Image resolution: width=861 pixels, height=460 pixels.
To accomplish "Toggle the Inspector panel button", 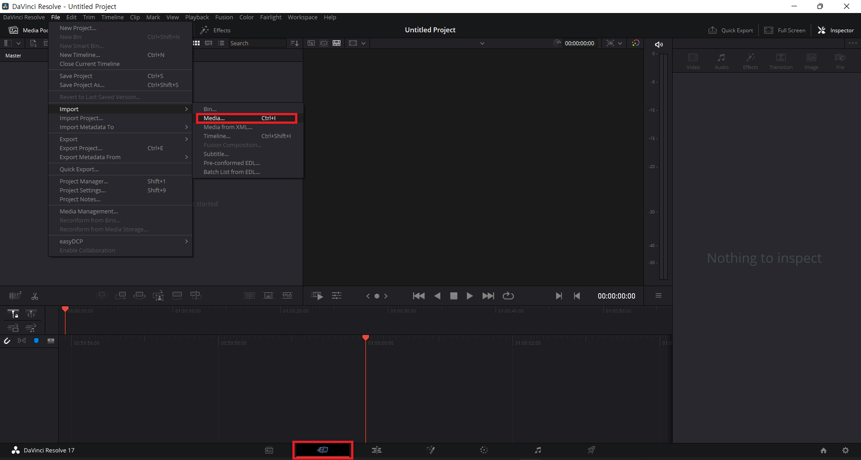I will tap(836, 30).
